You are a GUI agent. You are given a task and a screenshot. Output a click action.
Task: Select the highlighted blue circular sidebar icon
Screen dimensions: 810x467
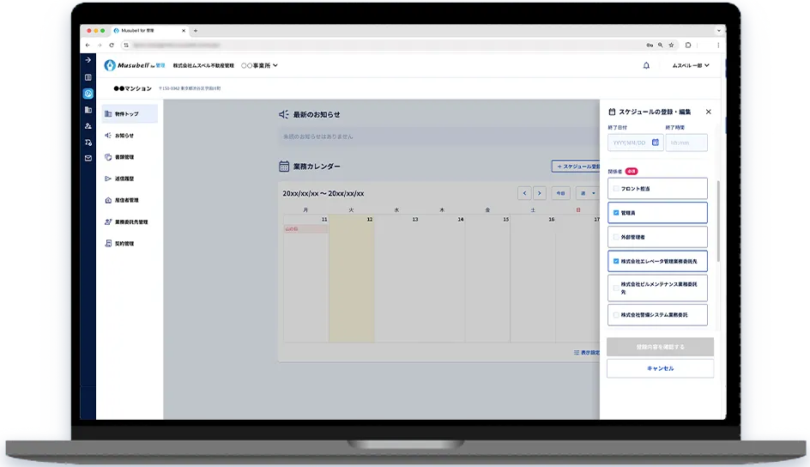coord(88,94)
